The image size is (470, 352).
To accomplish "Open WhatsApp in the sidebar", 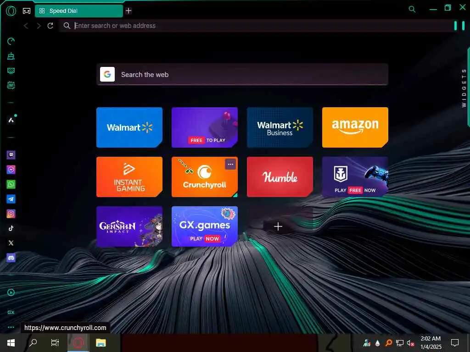I will 11,184.
